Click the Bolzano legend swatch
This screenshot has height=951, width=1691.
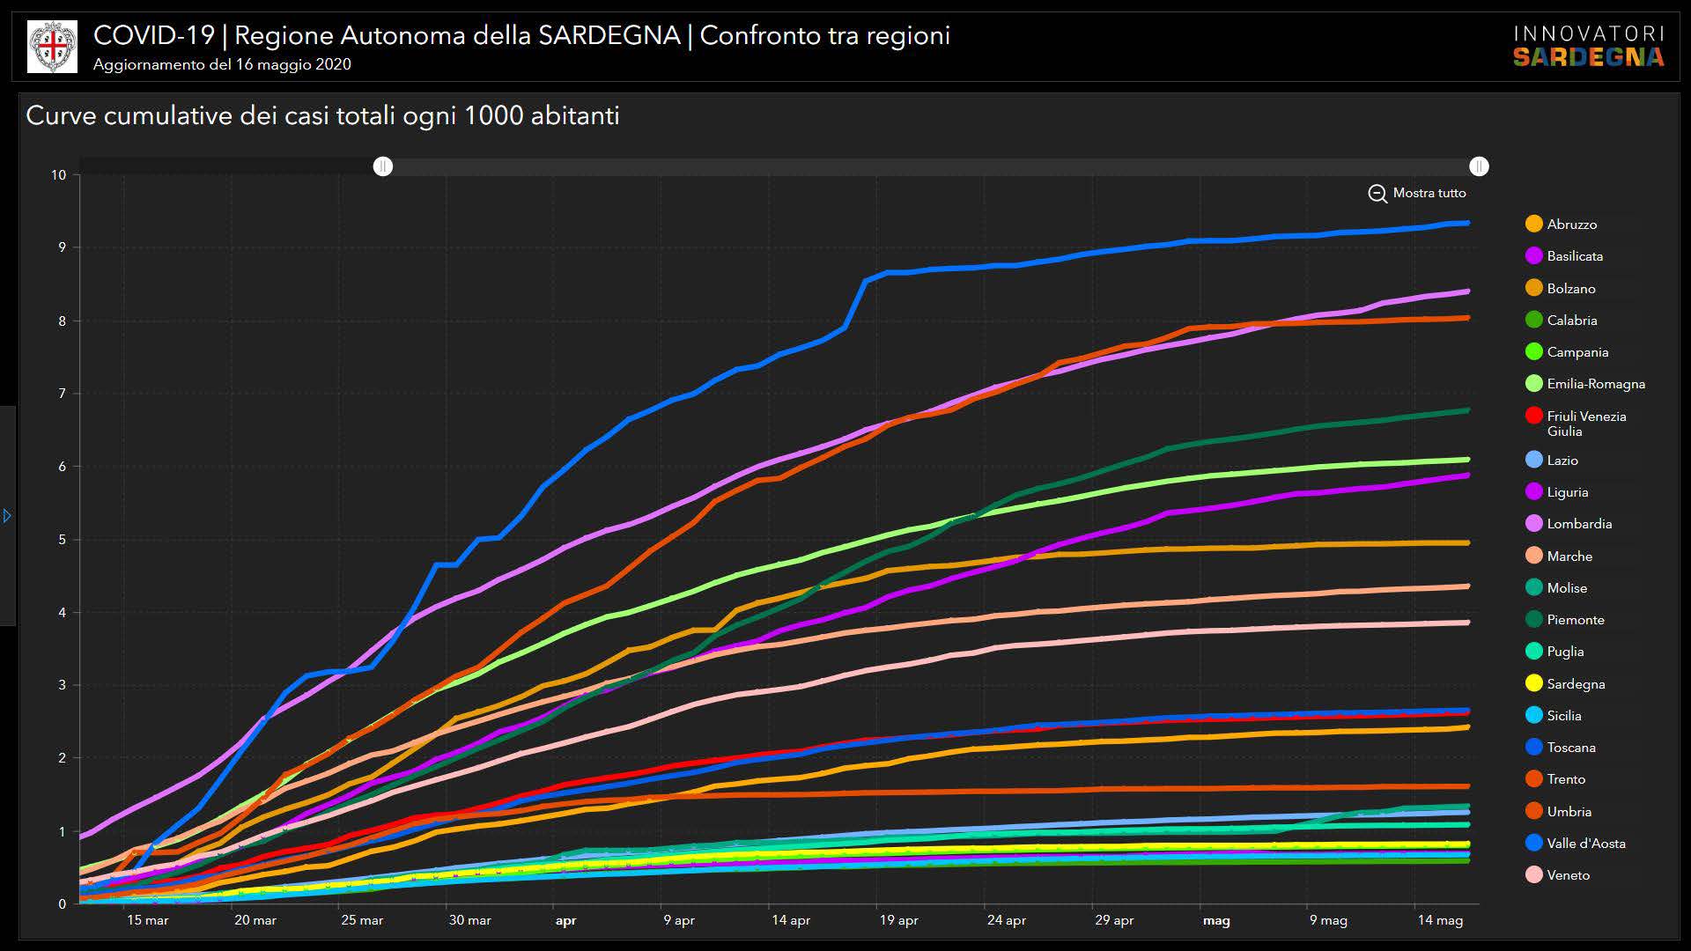(x=1534, y=289)
